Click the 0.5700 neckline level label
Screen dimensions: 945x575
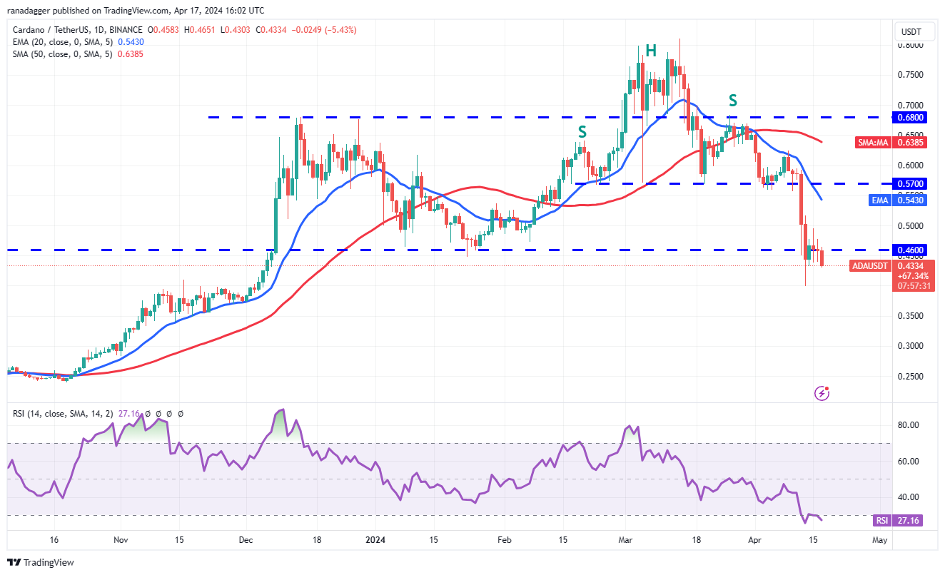click(911, 183)
